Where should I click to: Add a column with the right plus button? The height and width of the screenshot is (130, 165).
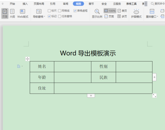[154, 77]
